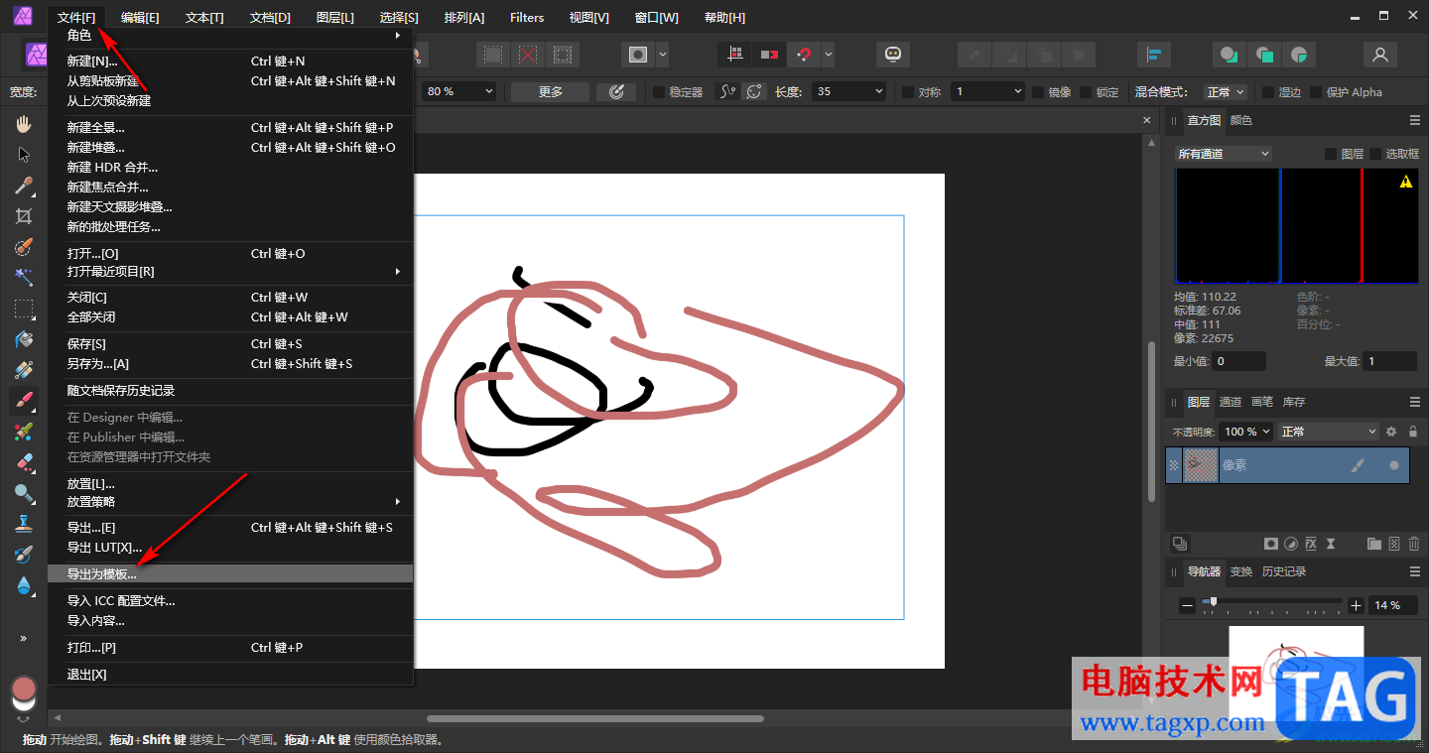Open the 编辑[E] menu
Viewport: 1429px width, 753px height.
[x=140, y=18]
